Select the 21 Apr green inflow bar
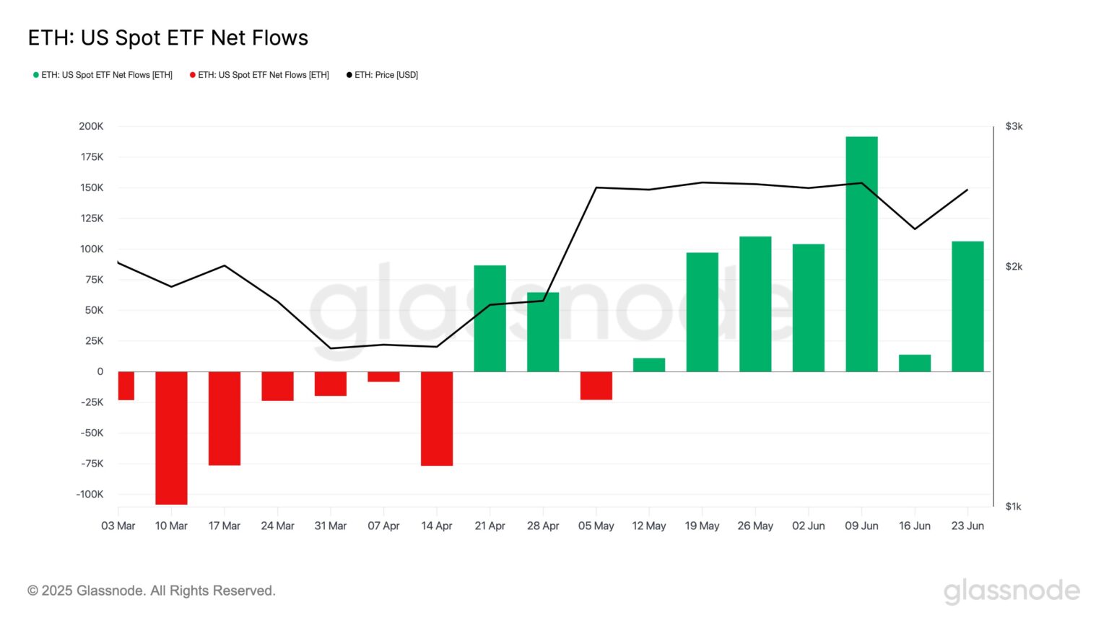This screenshot has height=623, width=1109. 490,318
